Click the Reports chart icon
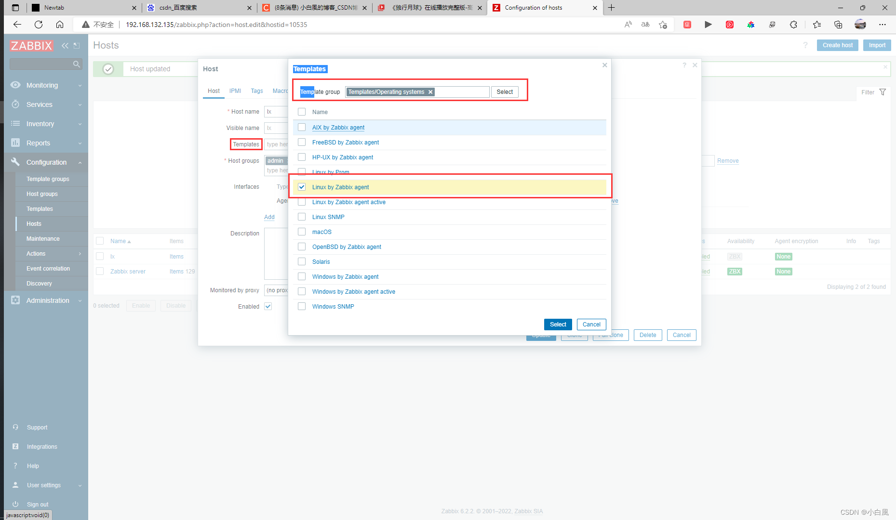 point(15,143)
